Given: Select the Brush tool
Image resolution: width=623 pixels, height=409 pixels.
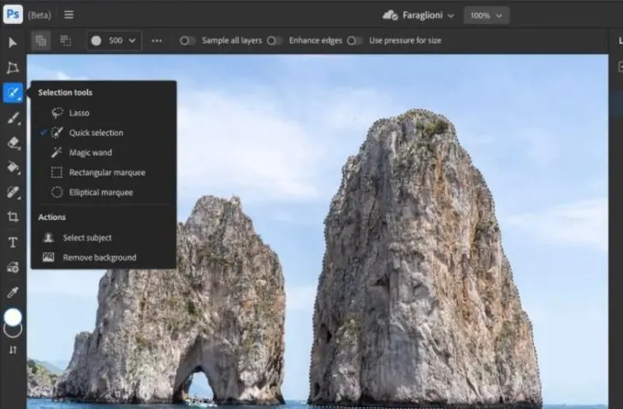Looking at the screenshot, I should pos(13,118).
